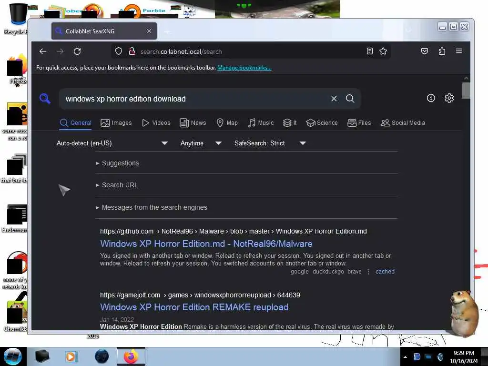488x366 pixels.
Task: Bookmark this page with star icon
Action: point(383,51)
